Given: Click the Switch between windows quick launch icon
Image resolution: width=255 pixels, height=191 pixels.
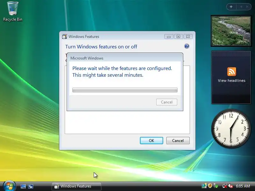Looking at the screenshot, I should click(30, 186).
